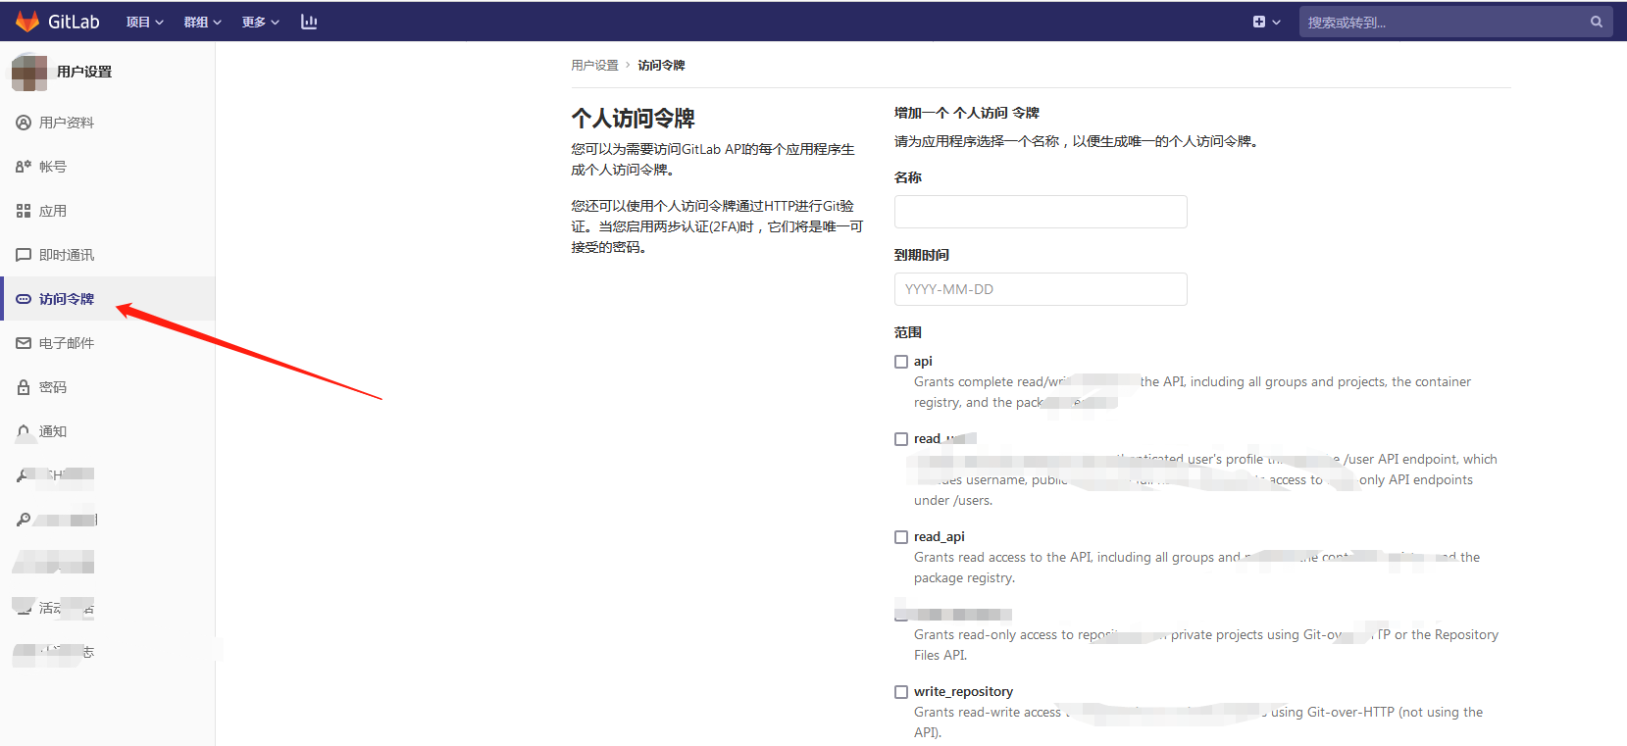The height and width of the screenshot is (746, 1627).
Task: Click the api label text
Action: 923,362
